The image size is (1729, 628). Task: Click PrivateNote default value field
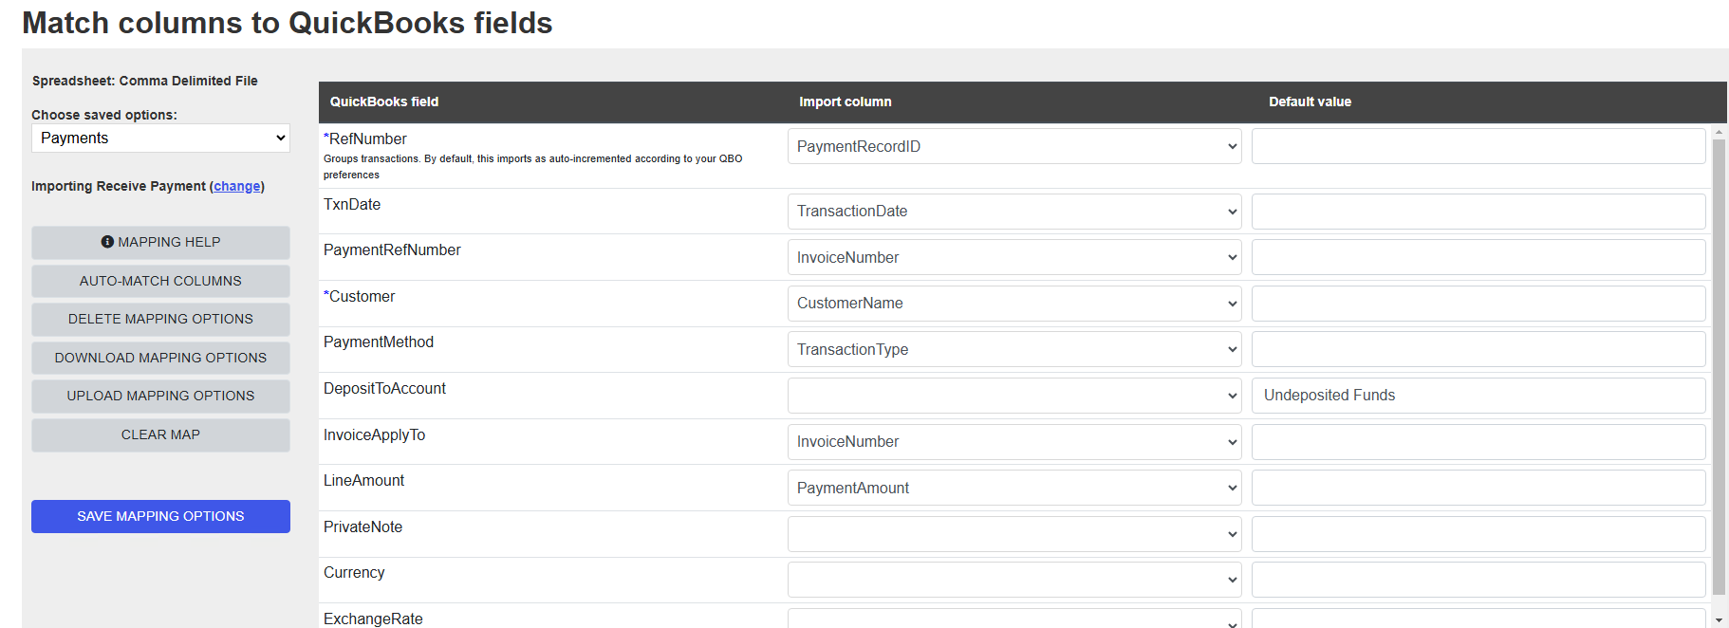point(1478,534)
